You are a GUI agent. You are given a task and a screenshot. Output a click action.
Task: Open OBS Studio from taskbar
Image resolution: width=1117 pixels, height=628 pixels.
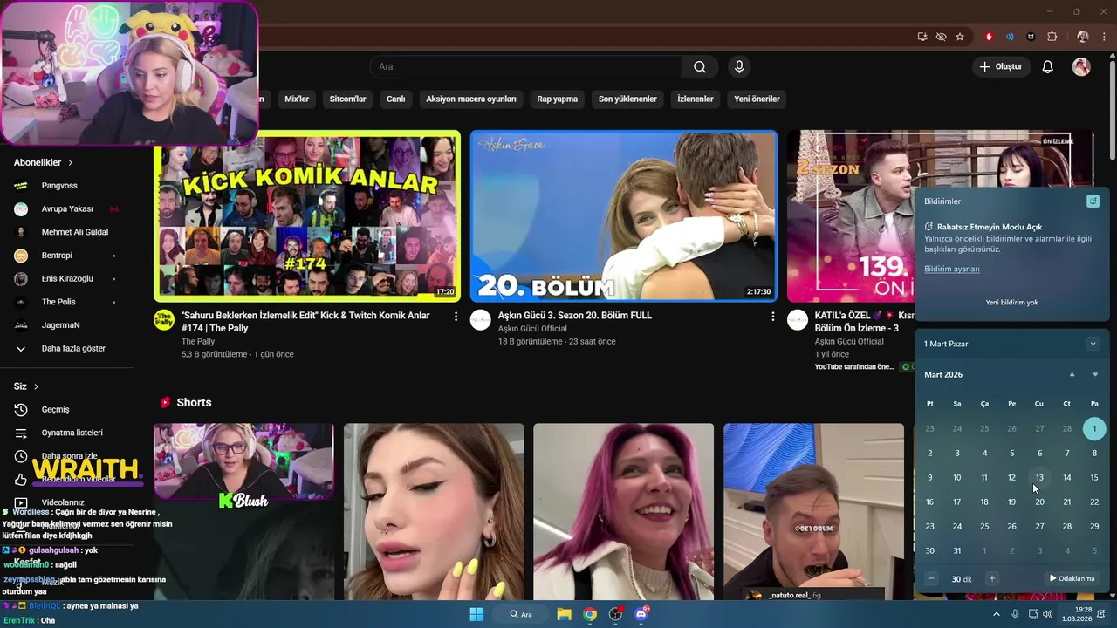click(x=616, y=614)
